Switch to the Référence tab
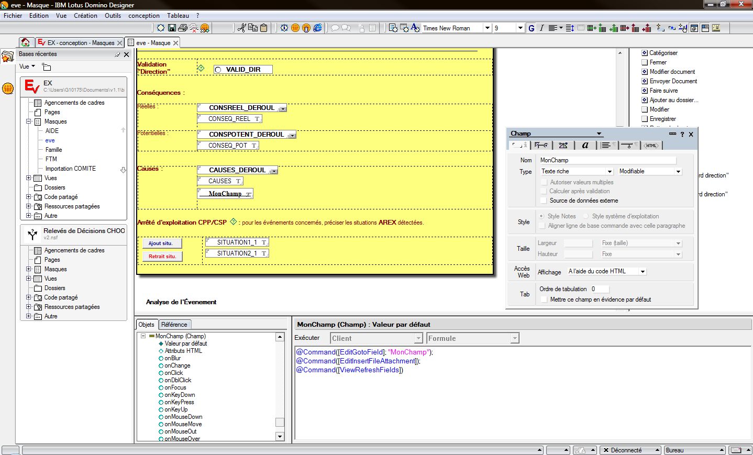This screenshot has height=455, width=753. pyautogui.click(x=174, y=325)
